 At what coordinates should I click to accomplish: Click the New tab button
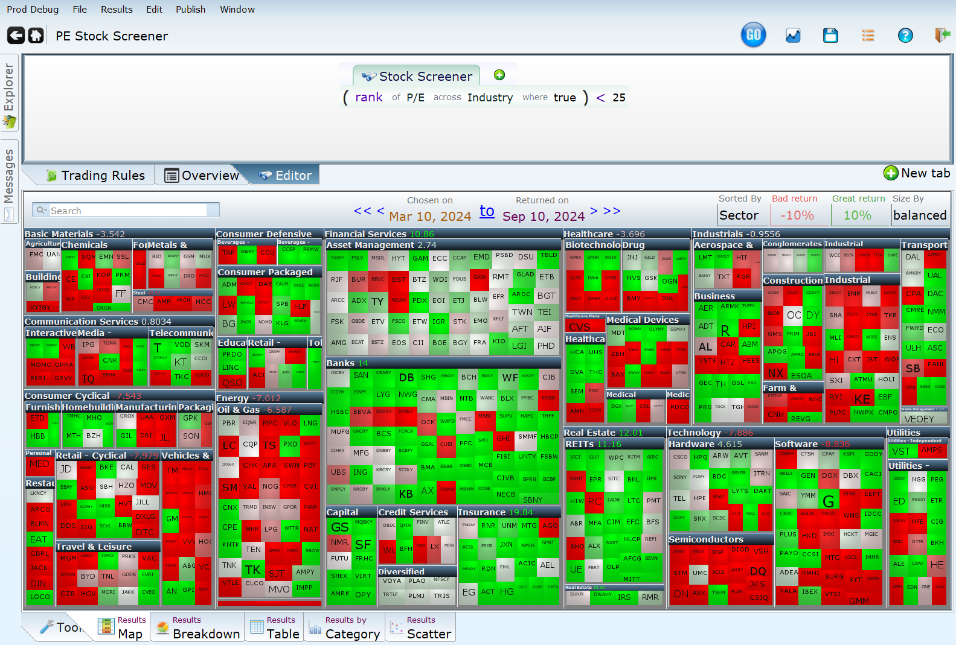coord(917,173)
